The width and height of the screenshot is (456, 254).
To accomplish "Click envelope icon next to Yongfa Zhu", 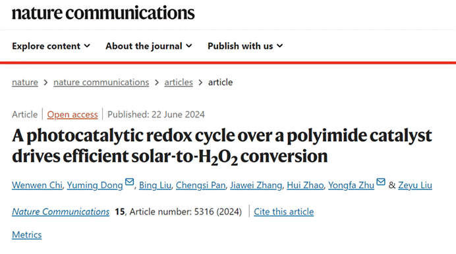I will 381,182.
